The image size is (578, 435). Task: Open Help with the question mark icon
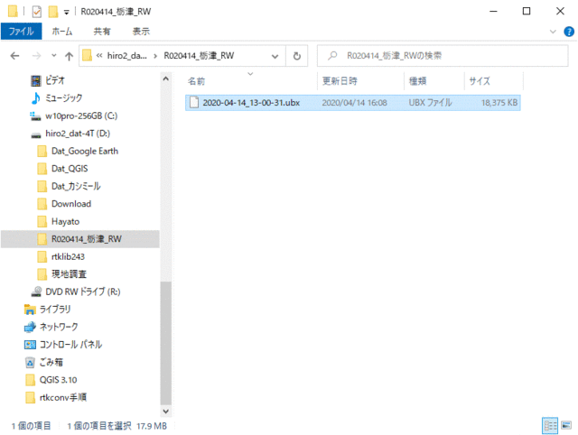tap(569, 32)
